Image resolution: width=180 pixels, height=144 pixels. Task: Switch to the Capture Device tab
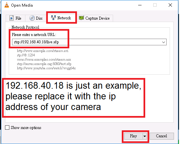(x=94, y=18)
